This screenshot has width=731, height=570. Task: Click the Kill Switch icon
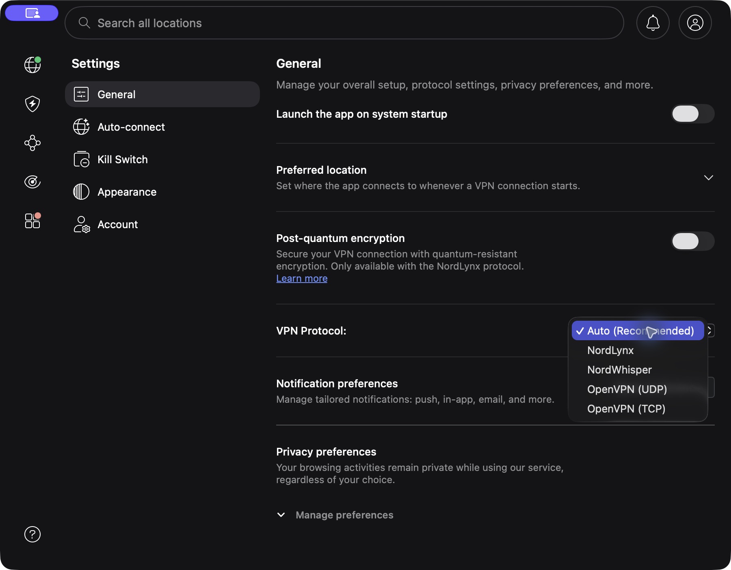click(81, 159)
